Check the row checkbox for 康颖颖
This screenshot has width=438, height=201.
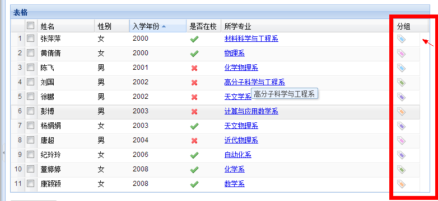(x=30, y=184)
